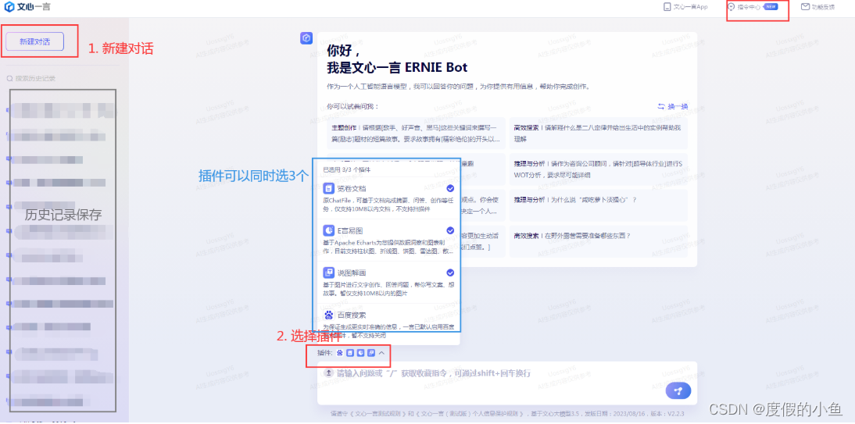
Task: Collapse the 插件 list chevron
Action: [381, 353]
